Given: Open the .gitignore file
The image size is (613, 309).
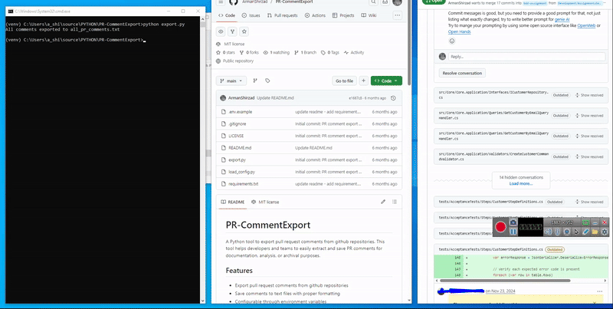Looking at the screenshot, I should tap(238, 124).
